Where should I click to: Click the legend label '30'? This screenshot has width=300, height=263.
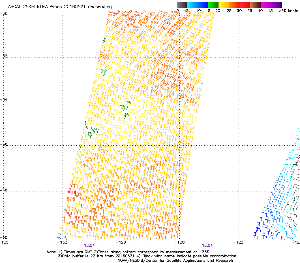coord(239,11)
